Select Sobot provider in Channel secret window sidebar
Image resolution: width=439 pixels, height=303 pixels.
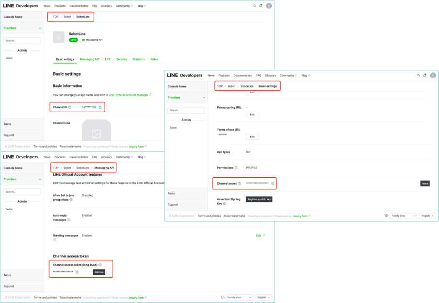(x=173, y=128)
